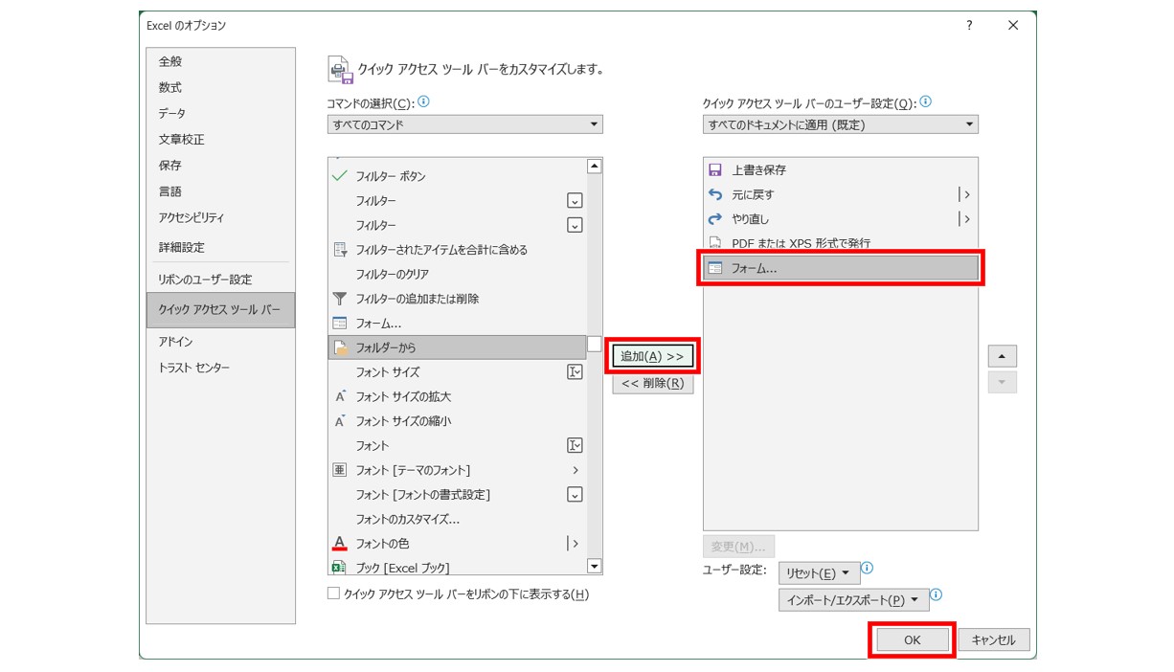Select the PDF または XPS 形式で発行 icon

(x=714, y=243)
